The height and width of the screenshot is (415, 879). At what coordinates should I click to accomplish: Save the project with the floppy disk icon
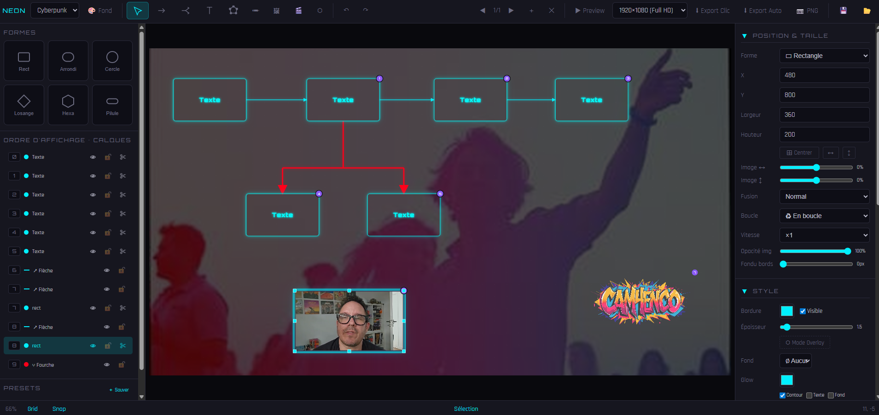point(843,10)
